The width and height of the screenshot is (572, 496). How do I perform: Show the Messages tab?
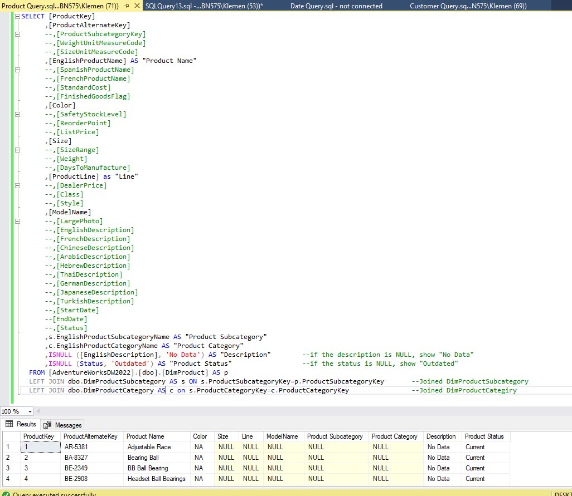coord(62,425)
